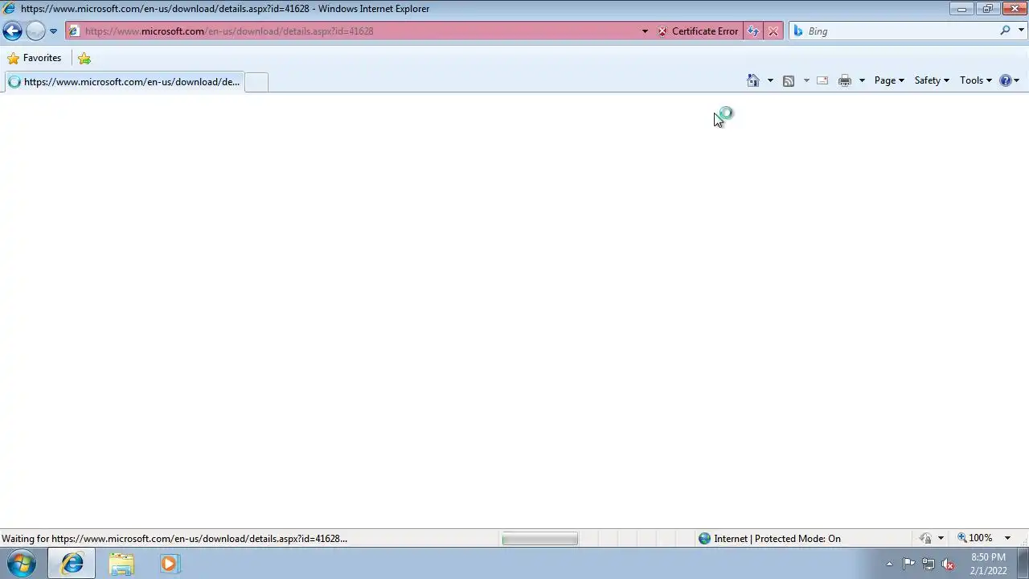Viewport: 1029px width, 579px height.
Task: Close the Internet Explorer window
Action: click(x=1014, y=9)
